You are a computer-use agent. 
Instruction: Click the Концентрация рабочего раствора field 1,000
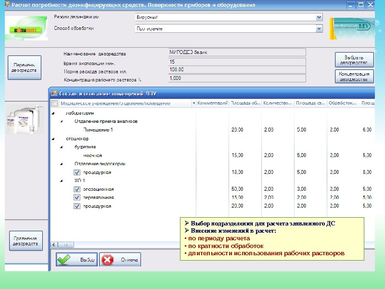point(237,78)
